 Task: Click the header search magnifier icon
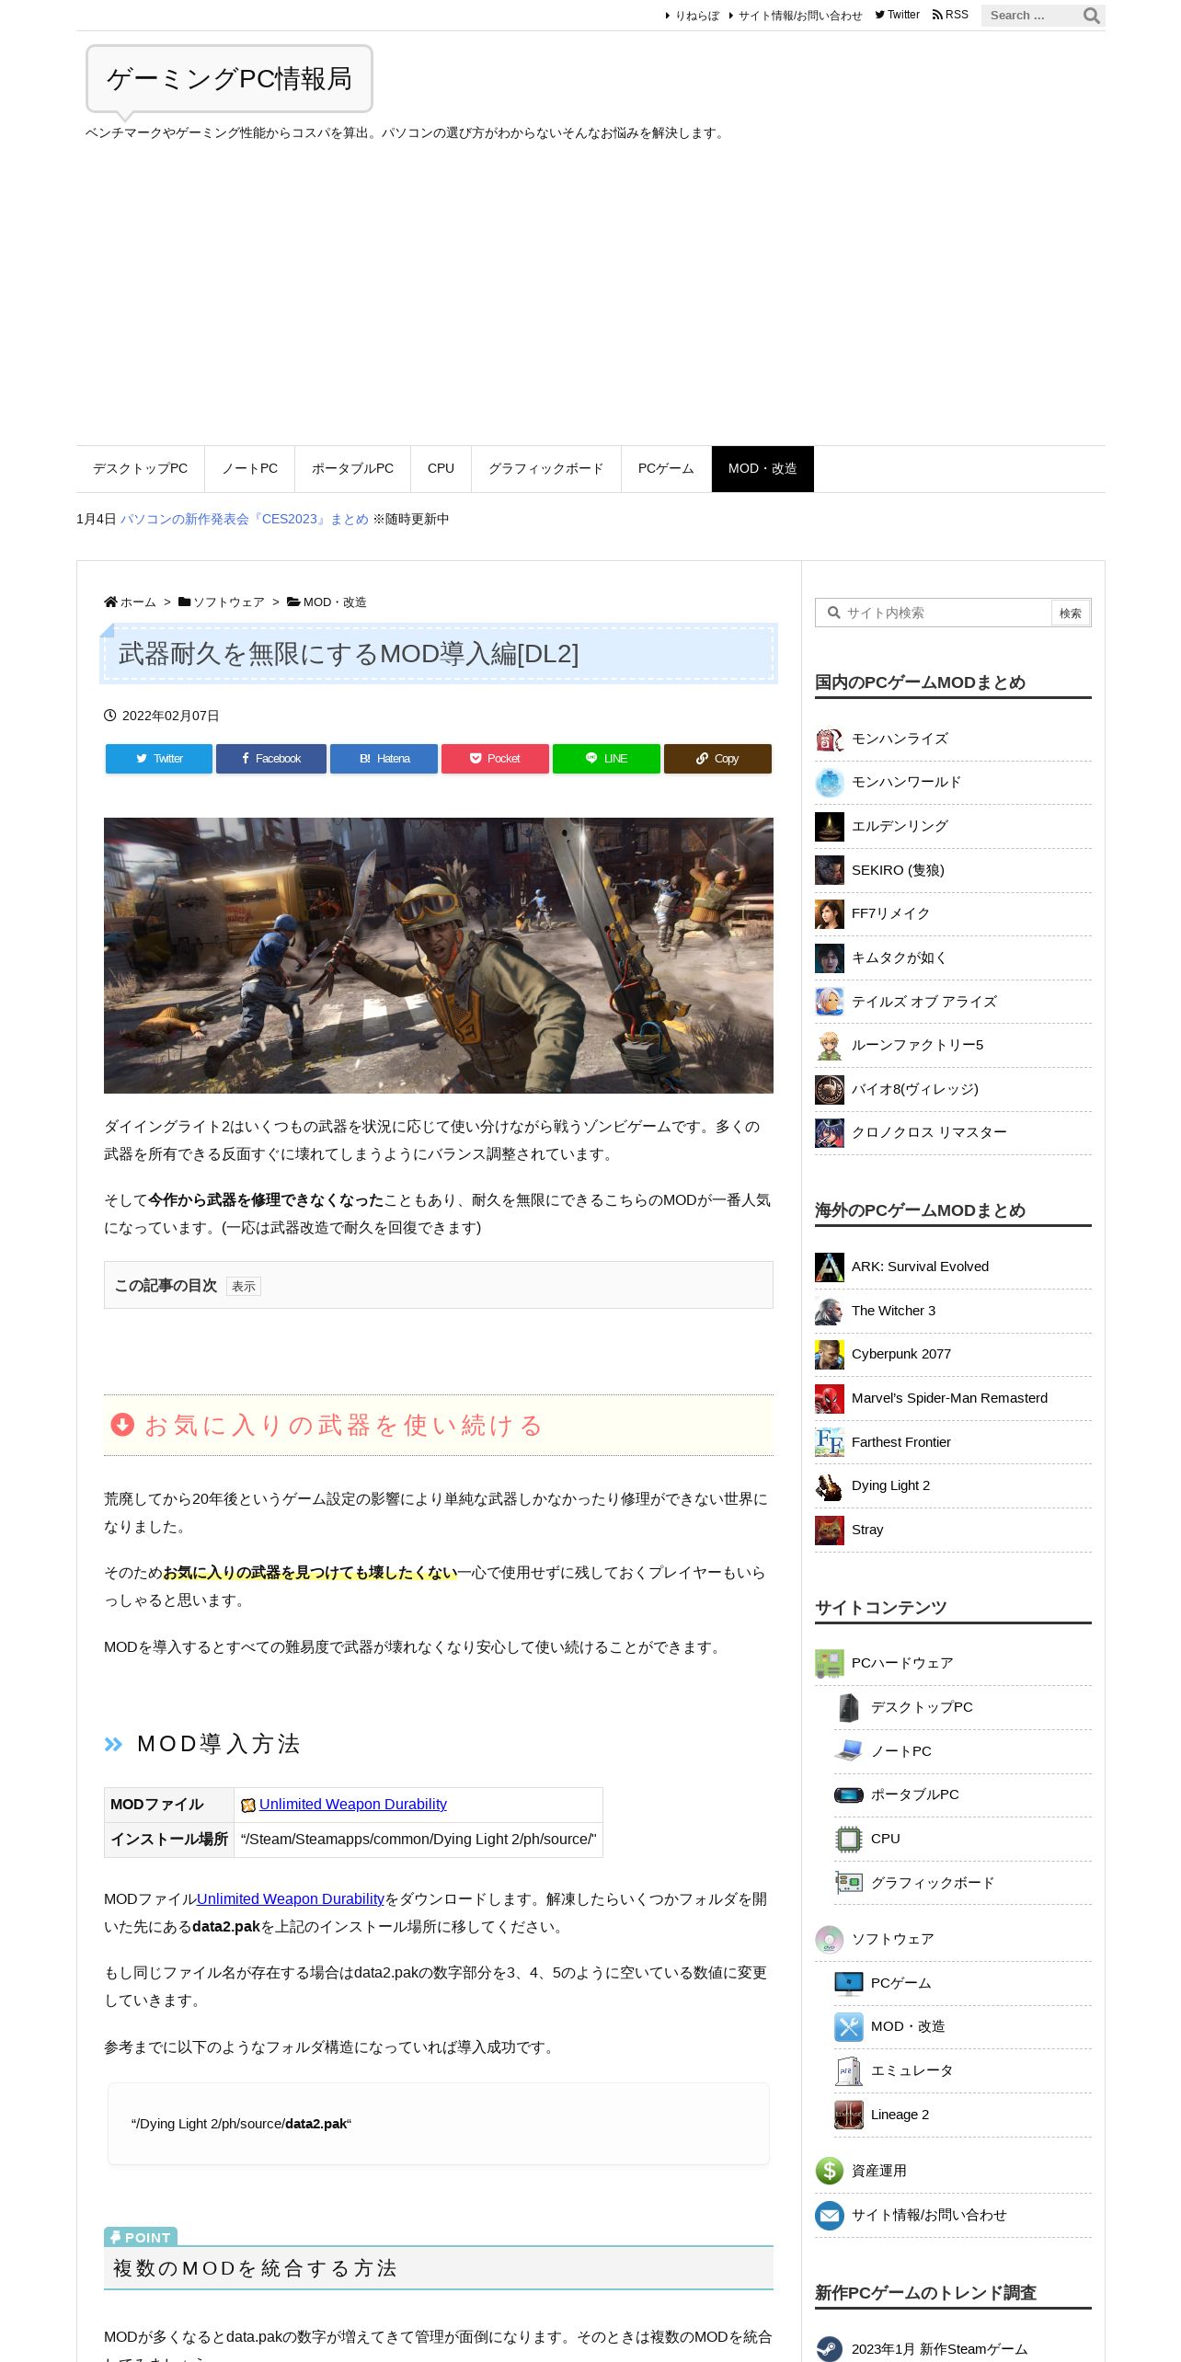pos(1091,16)
